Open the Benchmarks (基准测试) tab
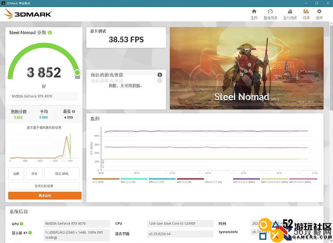Image resolution: width=333 pixels, height=243 pixels. [x=270, y=14]
